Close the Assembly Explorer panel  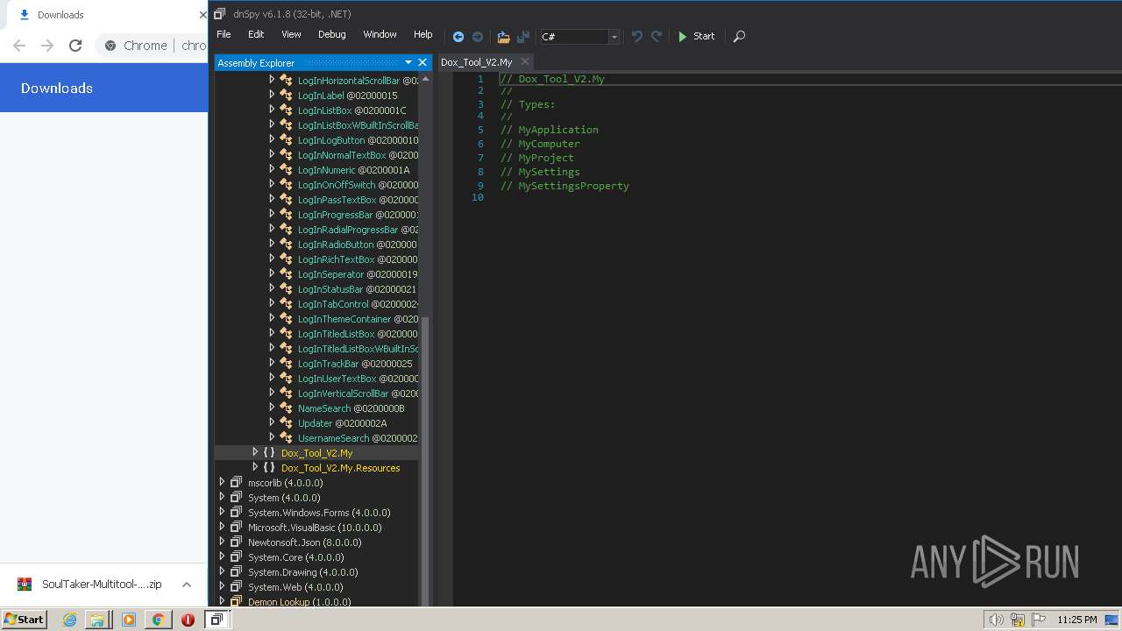[x=423, y=62]
